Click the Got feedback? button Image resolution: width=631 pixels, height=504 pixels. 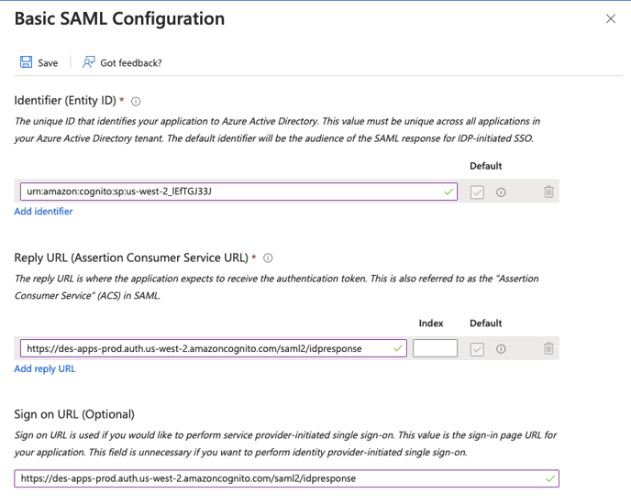click(x=130, y=63)
